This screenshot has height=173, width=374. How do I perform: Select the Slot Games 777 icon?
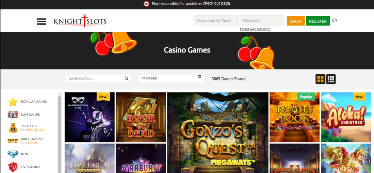point(13,115)
